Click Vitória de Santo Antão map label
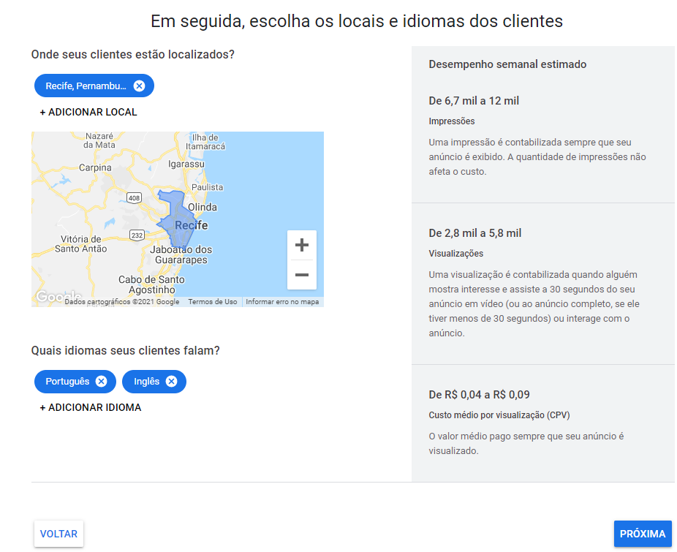Viewport: 677px width, 552px height. coord(80,244)
